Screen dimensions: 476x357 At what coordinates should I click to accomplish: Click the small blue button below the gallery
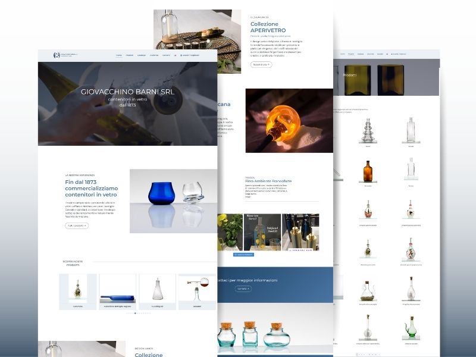(x=243, y=255)
